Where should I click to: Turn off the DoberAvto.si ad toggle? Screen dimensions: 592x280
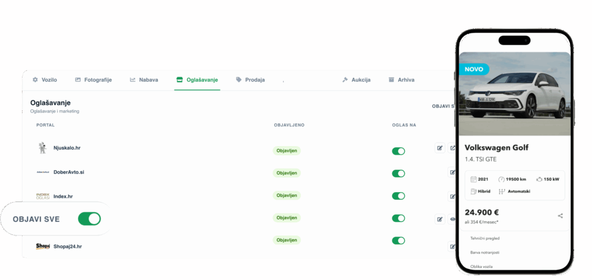coord(398,173)
